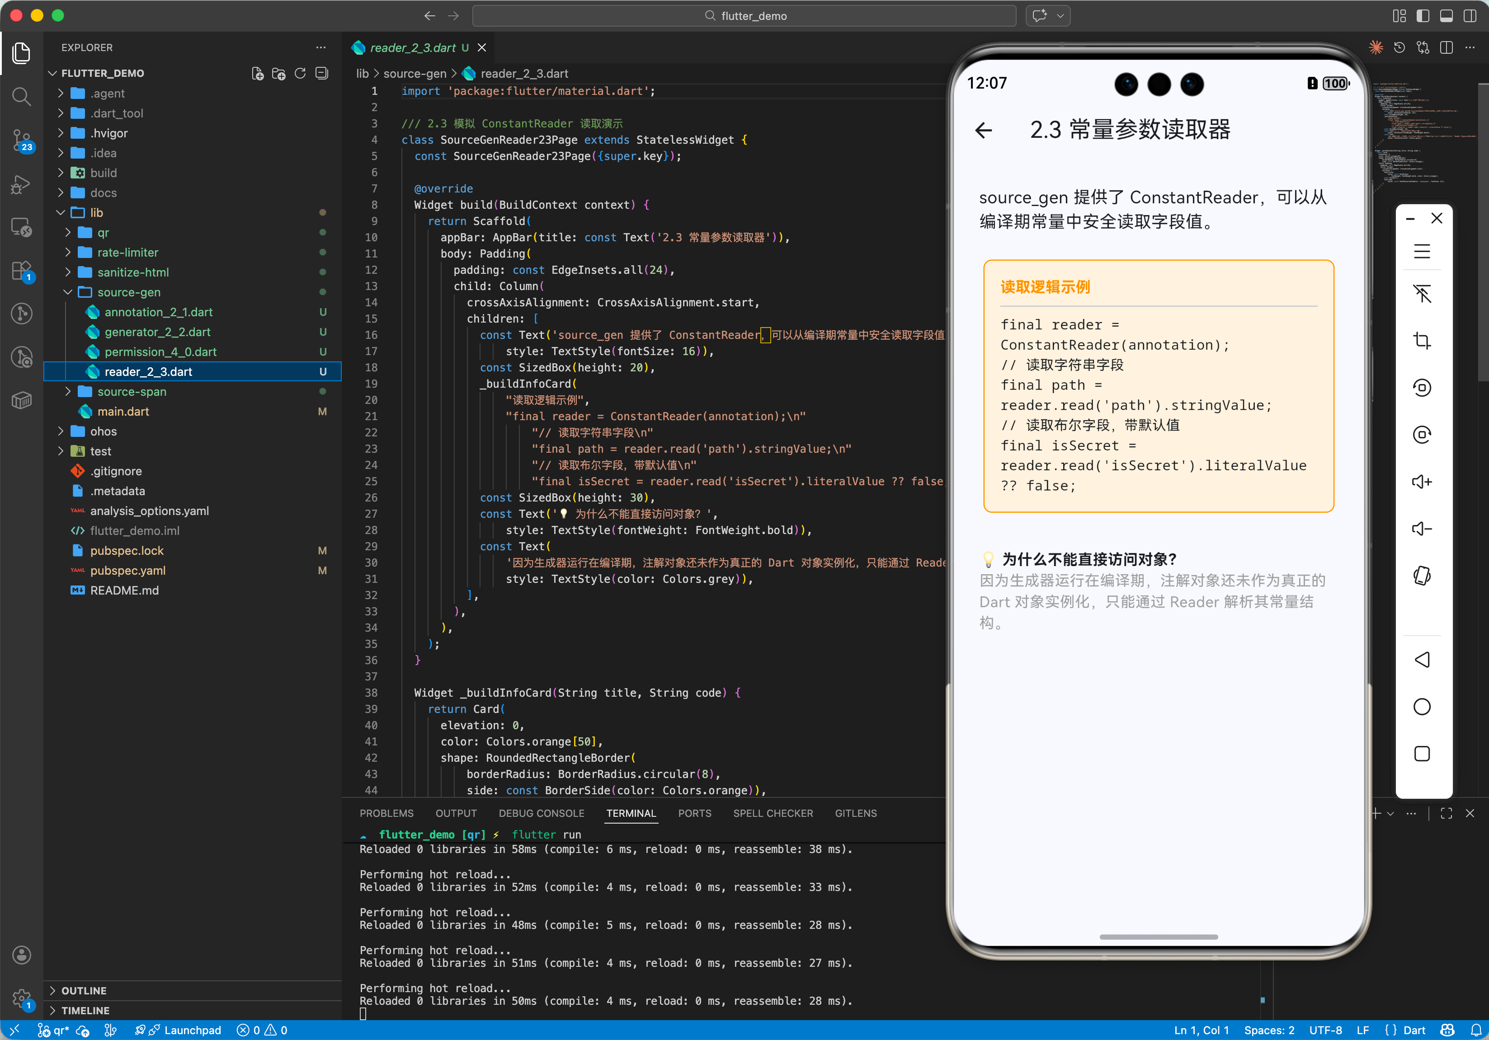Refresh the Explorer file tree
Image resolution: width=1489 pixels, height=1040 pixels.
click(300, 73)
